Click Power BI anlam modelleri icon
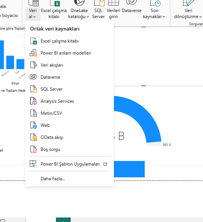 pyautogui.click(x=33, y=53)
